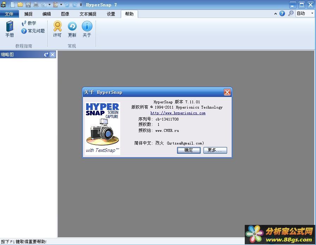Switch to the 设置 ribbon tab
The width and height of the screenshot is (316, 245).
pyautogui.click(x=111, y=14)
